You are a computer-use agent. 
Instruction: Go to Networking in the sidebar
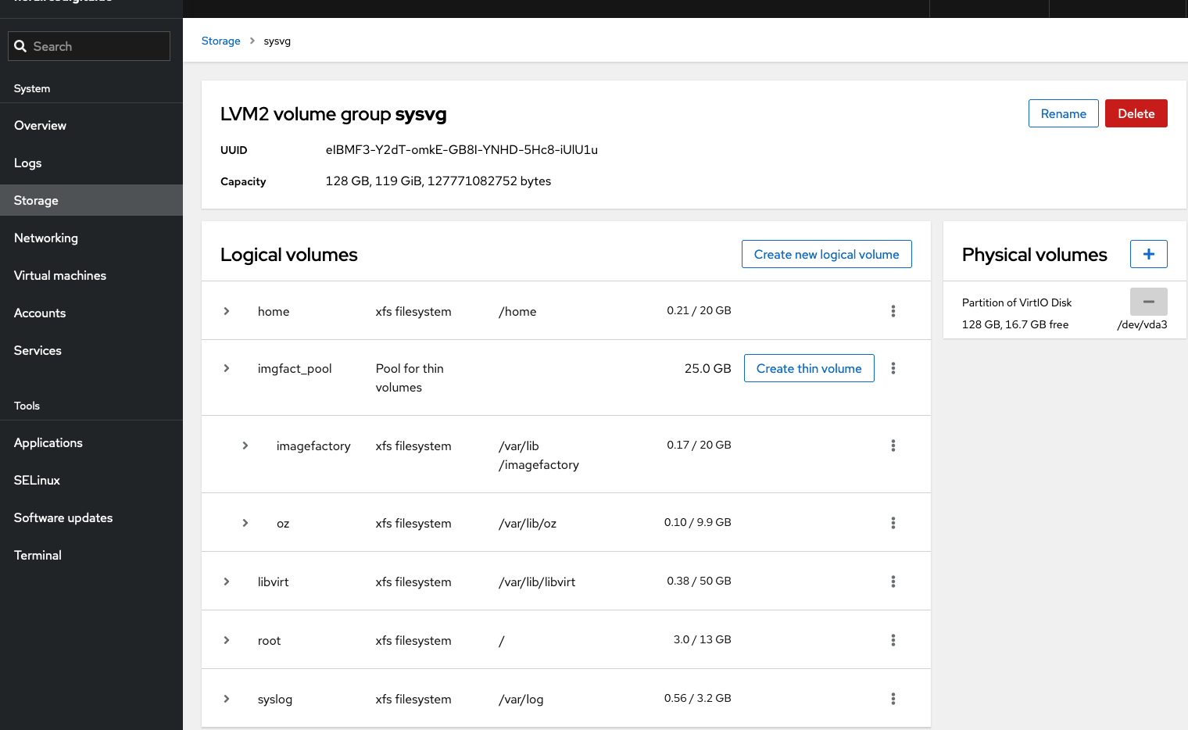(46, 238)
